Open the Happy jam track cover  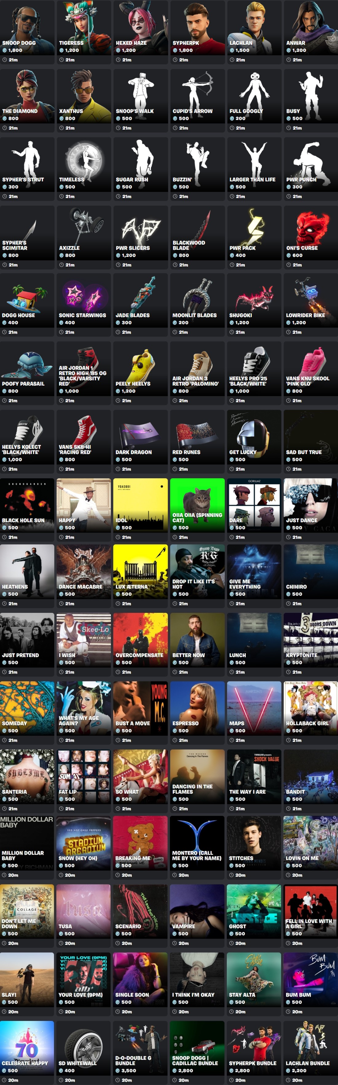pos(84,505)
